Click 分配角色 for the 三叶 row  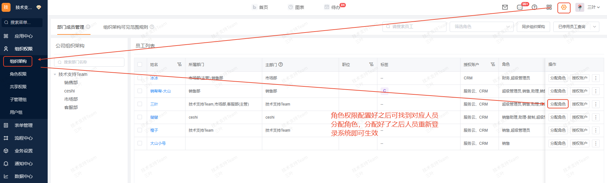point(558,104)
